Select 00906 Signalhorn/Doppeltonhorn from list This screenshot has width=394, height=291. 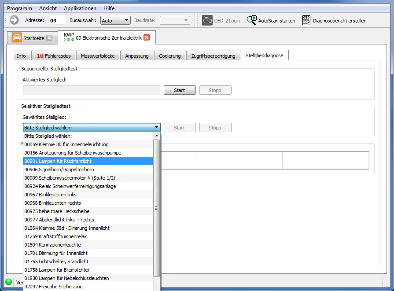click(59, 169)
